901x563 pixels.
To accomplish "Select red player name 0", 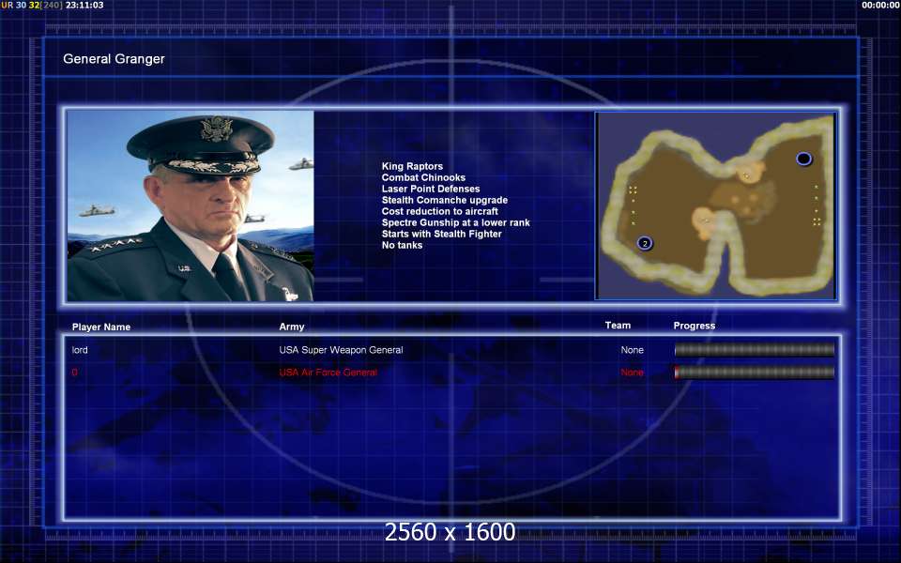I will coord(75,373).
